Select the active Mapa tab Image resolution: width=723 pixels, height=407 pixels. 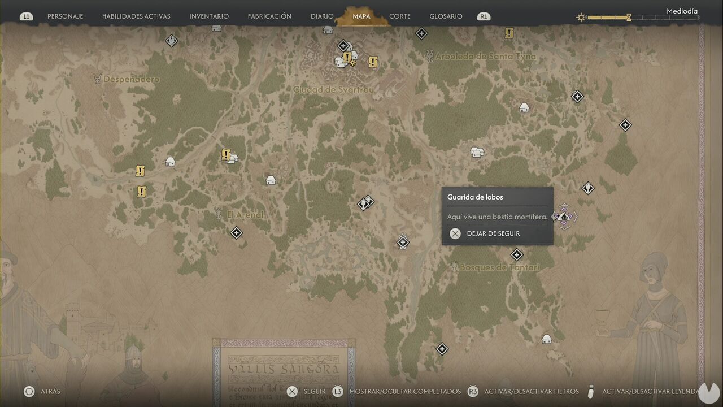click(361, 16)
